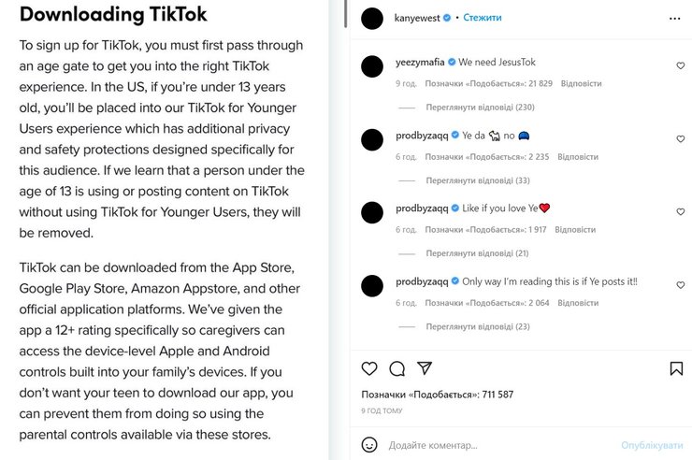
Task: Like the yeezymafia JesusTok comment
Action: coord(680,66)
